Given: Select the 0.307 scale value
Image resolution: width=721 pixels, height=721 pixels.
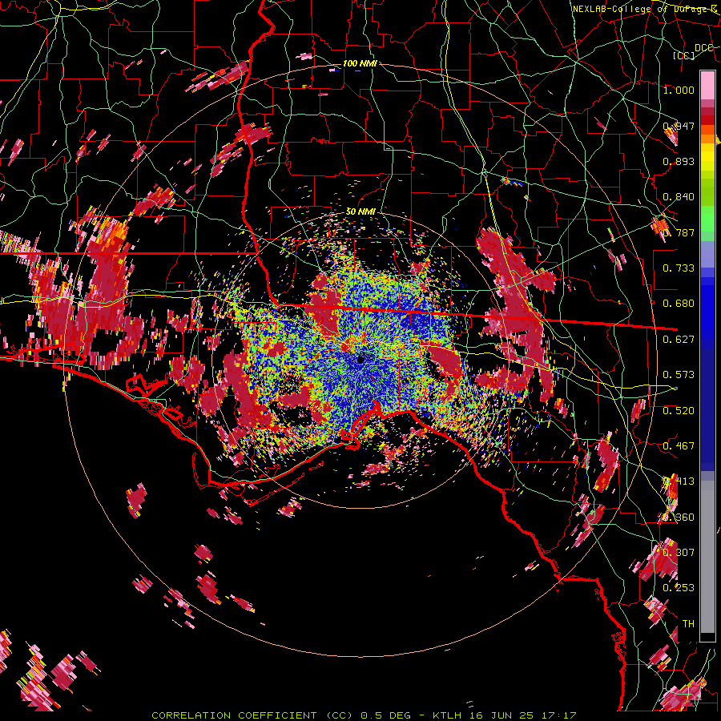Looking at the screenshot, I should (679, 553).
